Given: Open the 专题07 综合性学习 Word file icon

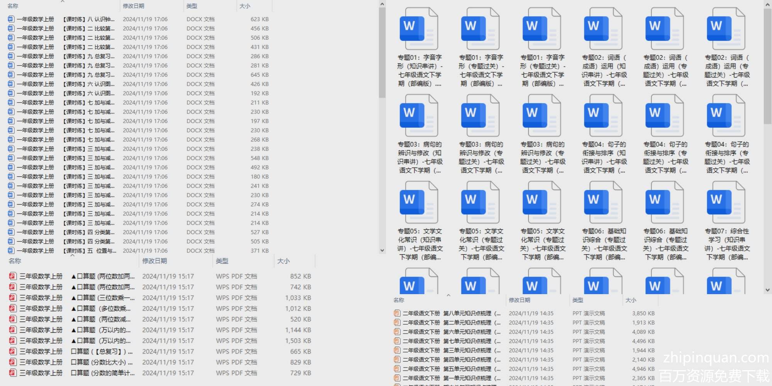Looking at the screenshot, I should pos(726,203).
